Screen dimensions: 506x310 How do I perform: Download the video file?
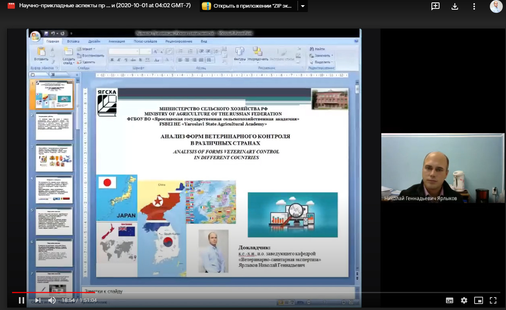(455, 6)
